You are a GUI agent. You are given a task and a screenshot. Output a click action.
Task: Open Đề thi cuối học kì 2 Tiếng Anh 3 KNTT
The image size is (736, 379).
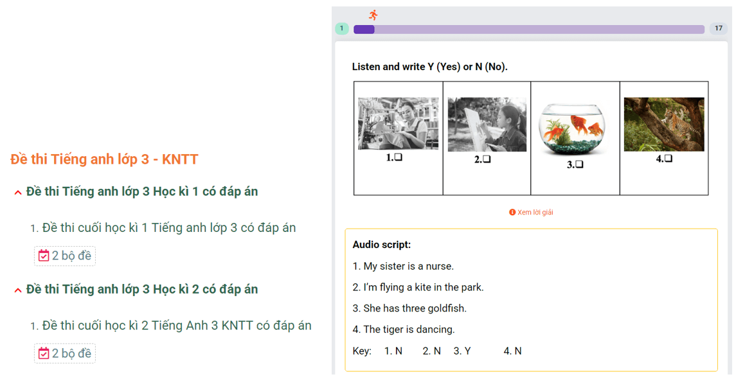(x=177, y=326)
